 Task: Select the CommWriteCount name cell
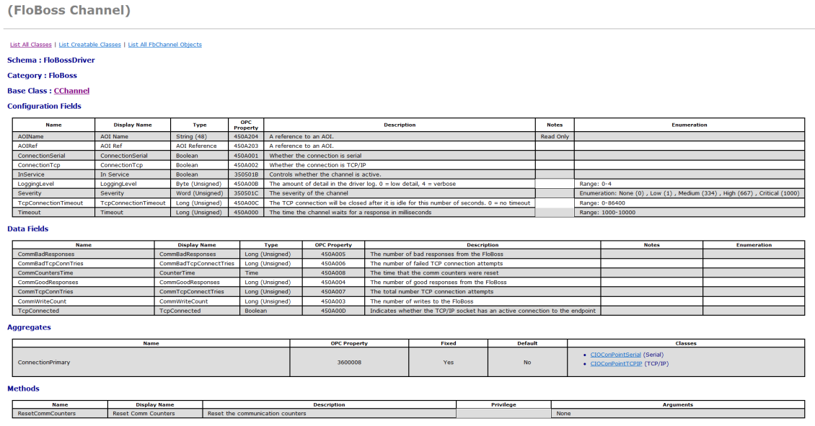[x=83, y=301]
